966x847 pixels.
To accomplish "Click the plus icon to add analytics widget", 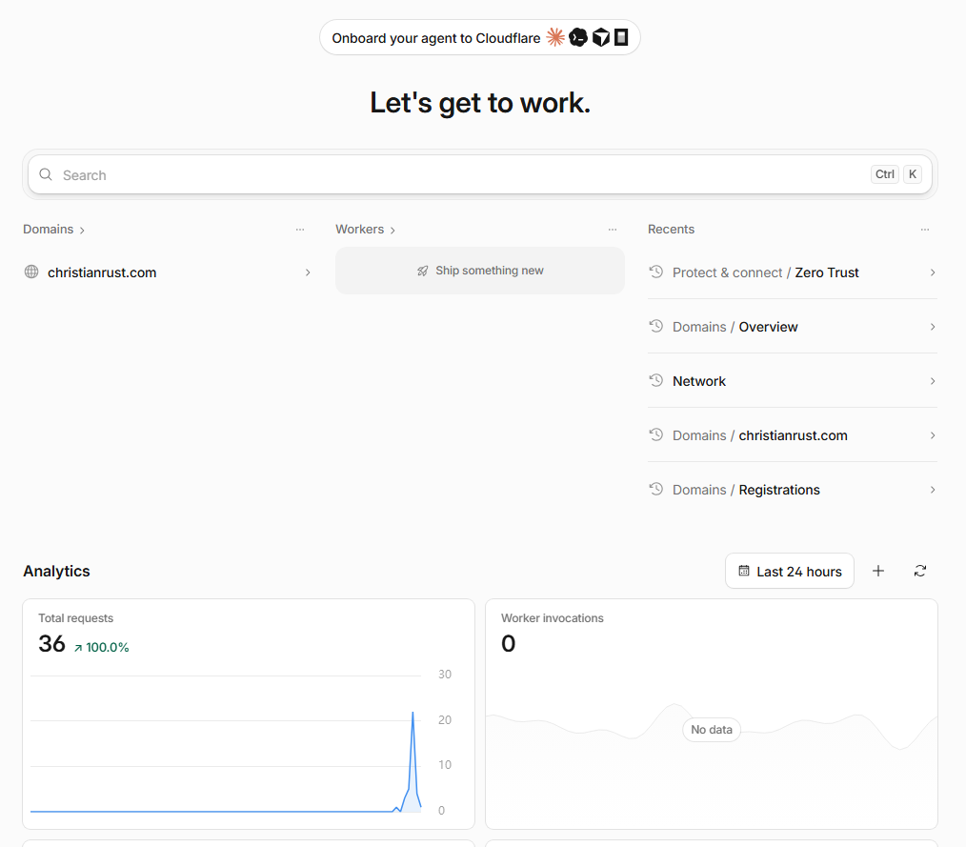I will 878,571.
